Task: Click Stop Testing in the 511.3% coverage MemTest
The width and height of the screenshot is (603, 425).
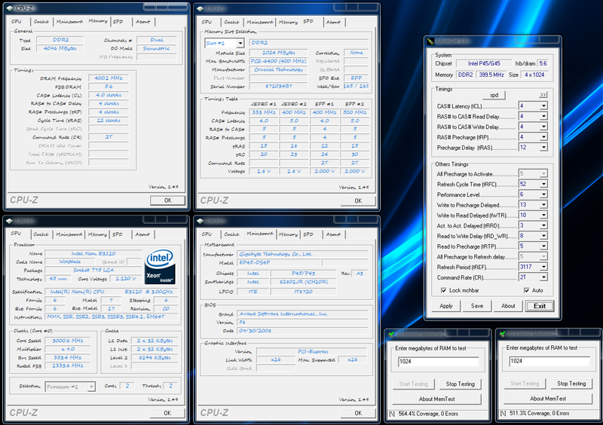Action: tap(571, 384)
